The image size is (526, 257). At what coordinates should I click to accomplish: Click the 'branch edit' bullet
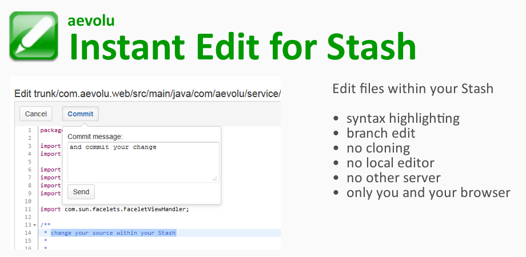(x=381, y=134)
